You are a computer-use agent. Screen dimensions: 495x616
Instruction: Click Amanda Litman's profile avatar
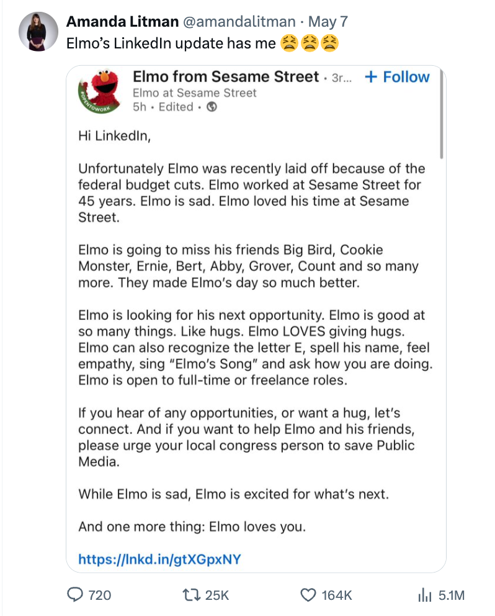coord(38,27)
